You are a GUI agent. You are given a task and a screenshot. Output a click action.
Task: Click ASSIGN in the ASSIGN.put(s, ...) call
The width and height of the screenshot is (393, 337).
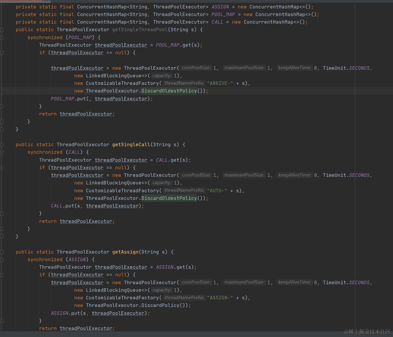pos(60,313)
